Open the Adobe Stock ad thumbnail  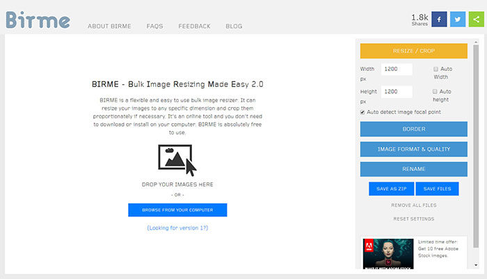(x=388, y=253)
